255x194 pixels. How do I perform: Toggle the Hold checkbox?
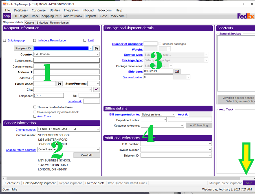(x=85, y=40)
